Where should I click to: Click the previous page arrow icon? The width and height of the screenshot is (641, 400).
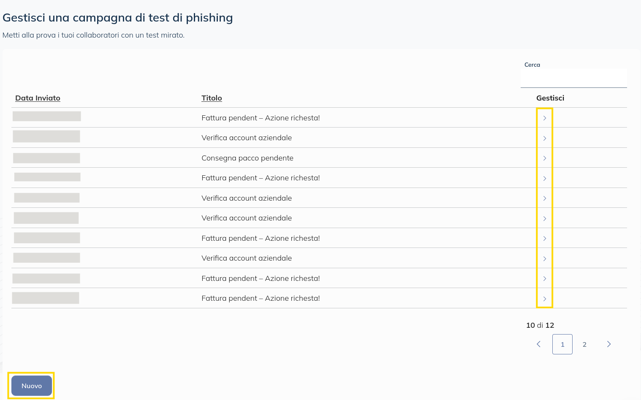[538, 344]
